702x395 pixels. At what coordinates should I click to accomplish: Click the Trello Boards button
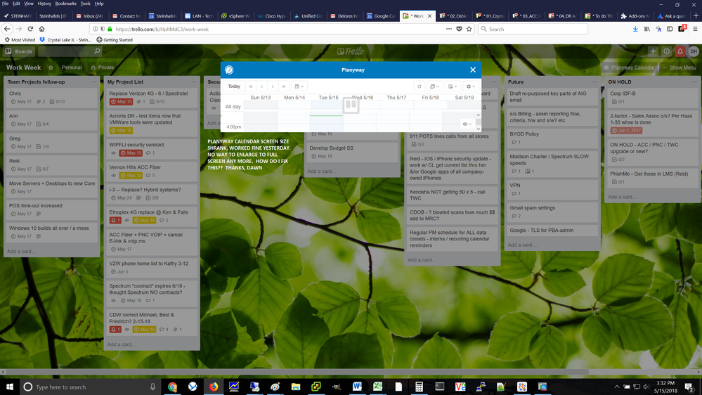(x=19, y=51)
